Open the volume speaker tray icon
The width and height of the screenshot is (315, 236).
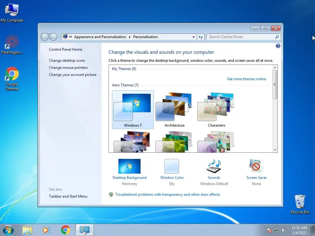(284, 230)
